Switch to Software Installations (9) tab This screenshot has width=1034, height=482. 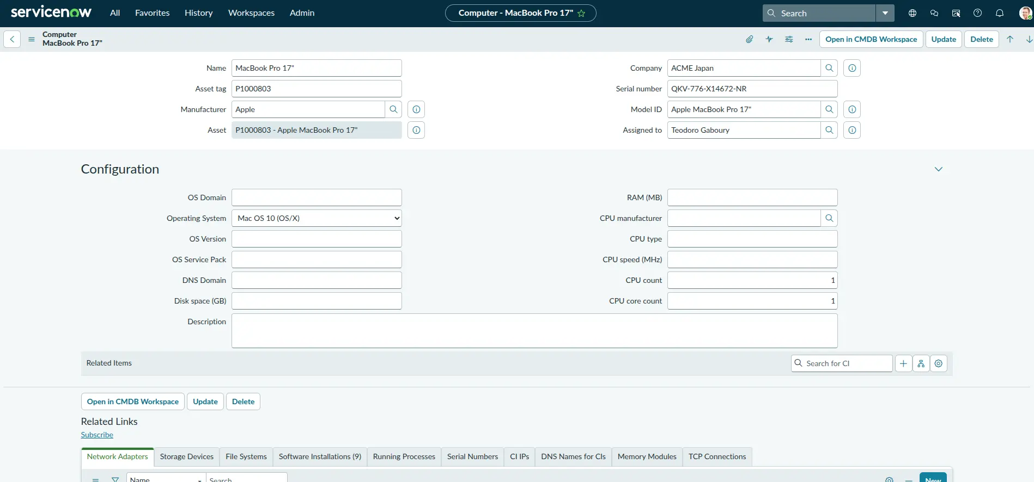pos(320,457)
